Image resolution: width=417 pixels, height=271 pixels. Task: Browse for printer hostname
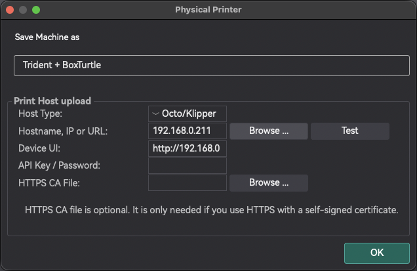tap(269, 131)
